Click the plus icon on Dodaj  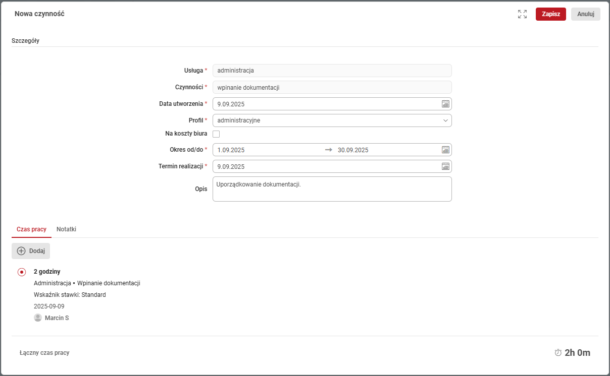tap(21, 251)
